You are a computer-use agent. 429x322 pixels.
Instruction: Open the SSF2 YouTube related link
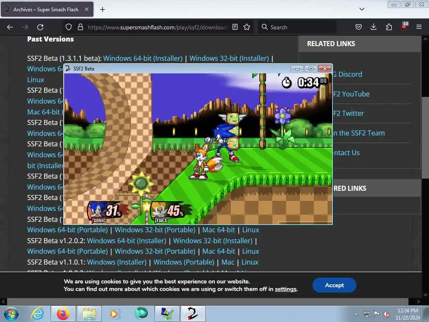click(351, 94)
